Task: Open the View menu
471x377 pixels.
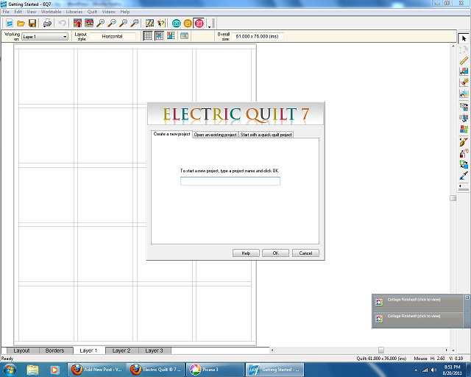Action: (x=31, y=12)
